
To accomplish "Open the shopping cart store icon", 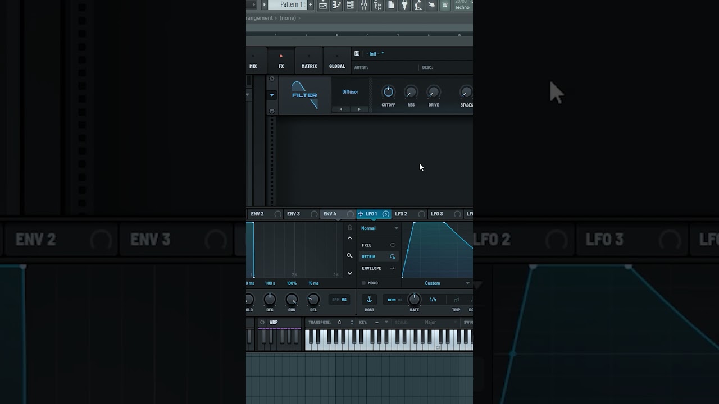I will 445,5.
